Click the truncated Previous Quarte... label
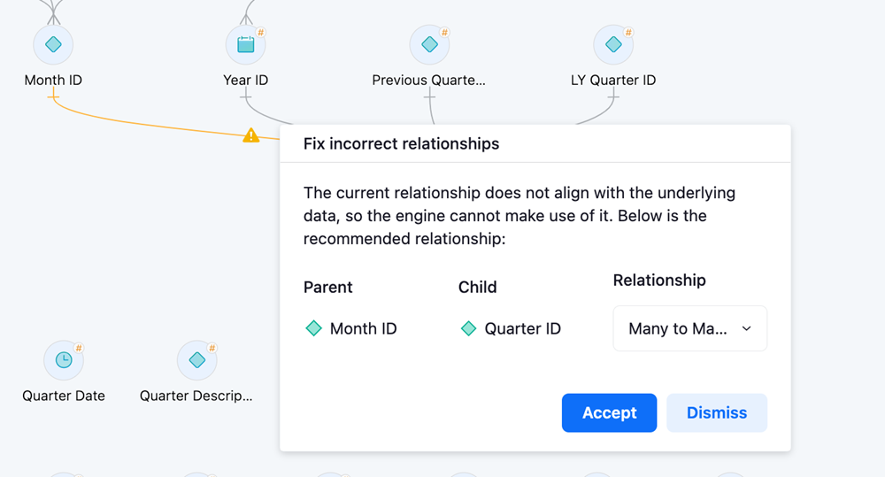The height and width of the screenshot is (477, 885). pyautogui.click(x=429, y=80)
